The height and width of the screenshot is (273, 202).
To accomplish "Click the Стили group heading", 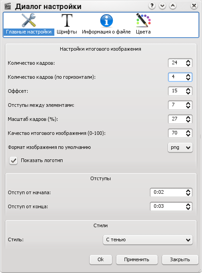I will (x=101, y=225).
